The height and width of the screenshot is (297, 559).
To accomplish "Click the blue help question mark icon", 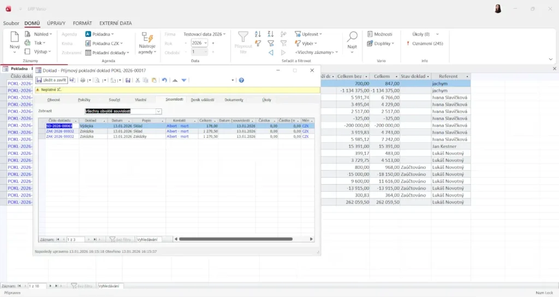I will coord(241,80).
